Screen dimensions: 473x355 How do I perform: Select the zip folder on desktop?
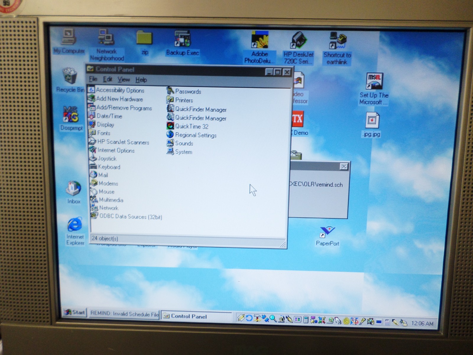[x=145, y=43]
